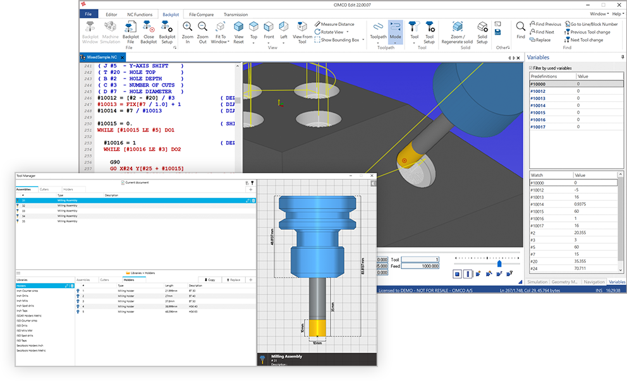Expand Show Bounding Box dropdown arrow

pyautogui.click(x=363, y=40)
